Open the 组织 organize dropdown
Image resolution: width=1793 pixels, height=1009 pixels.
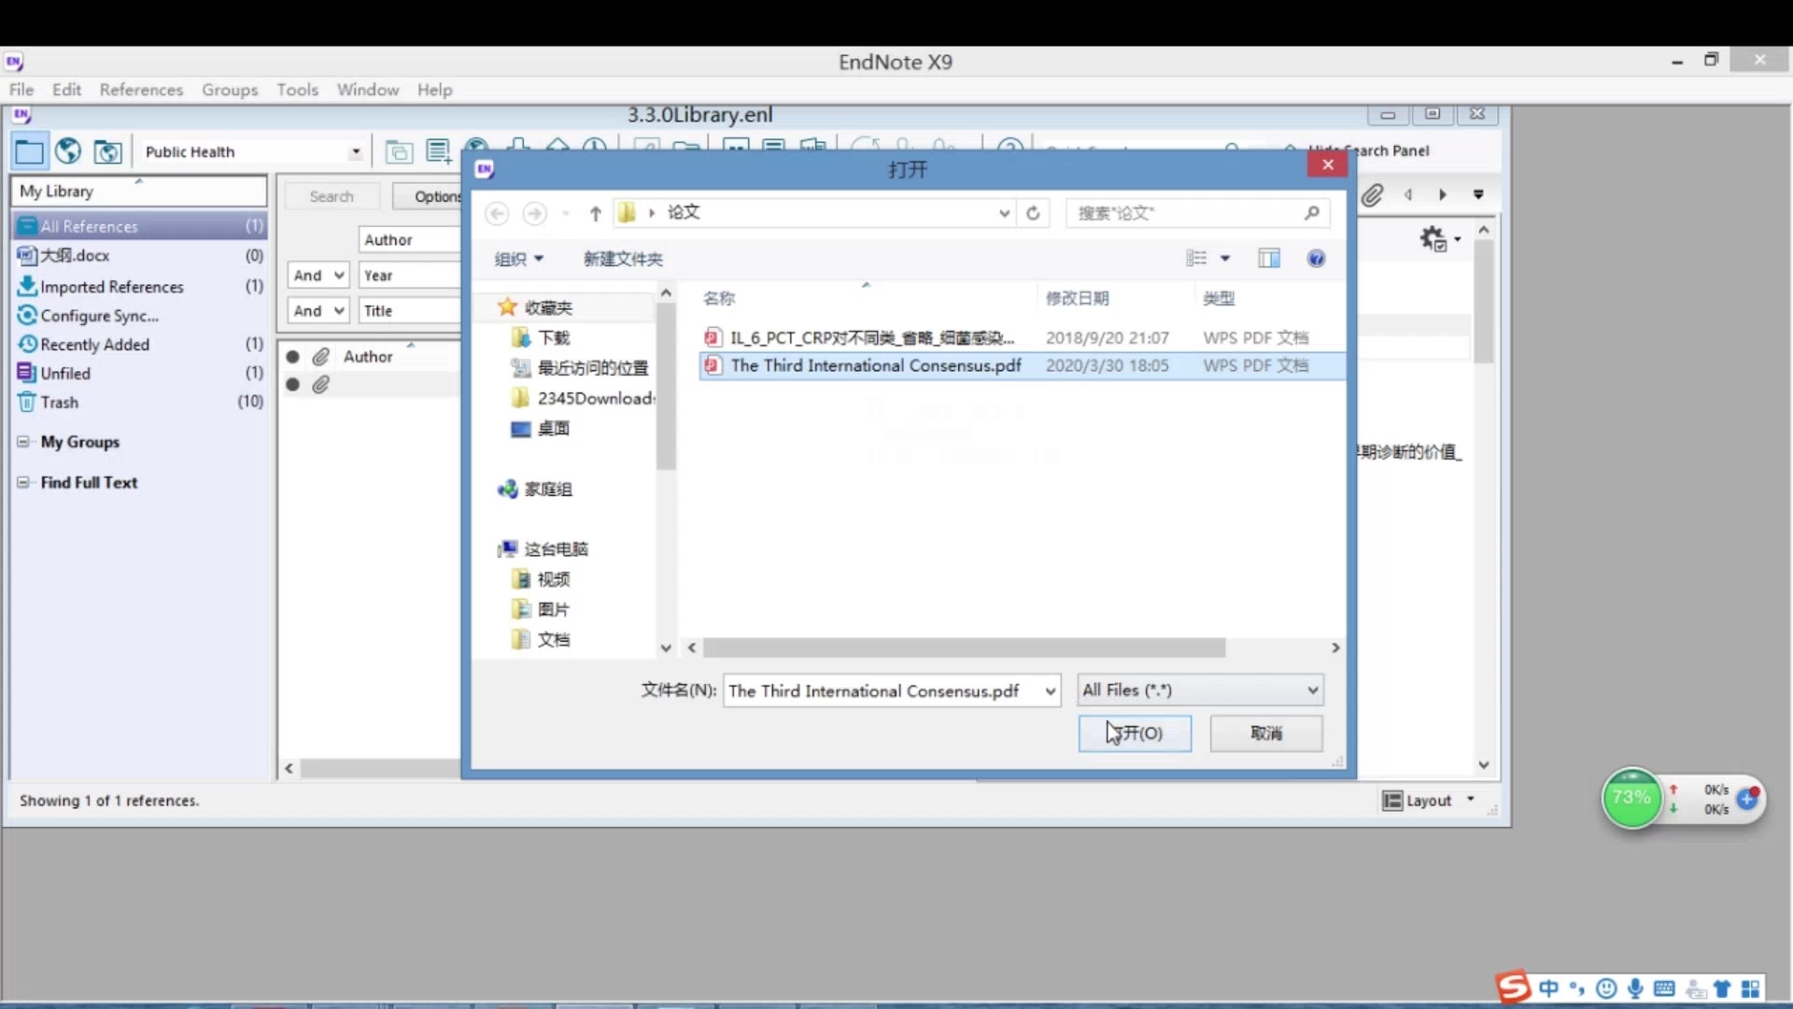[519, 259]
